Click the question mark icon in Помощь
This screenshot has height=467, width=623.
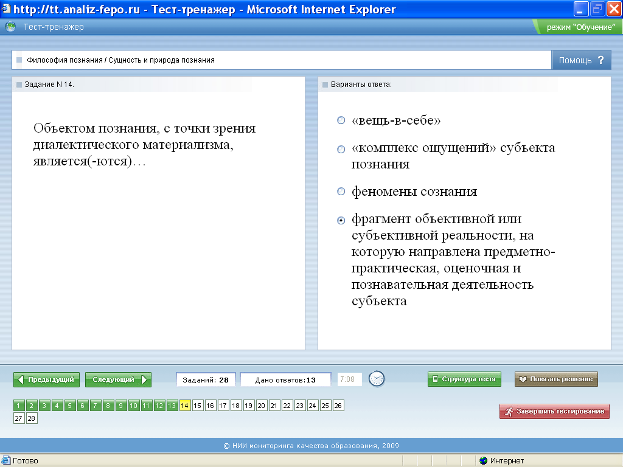click(600, 60)
